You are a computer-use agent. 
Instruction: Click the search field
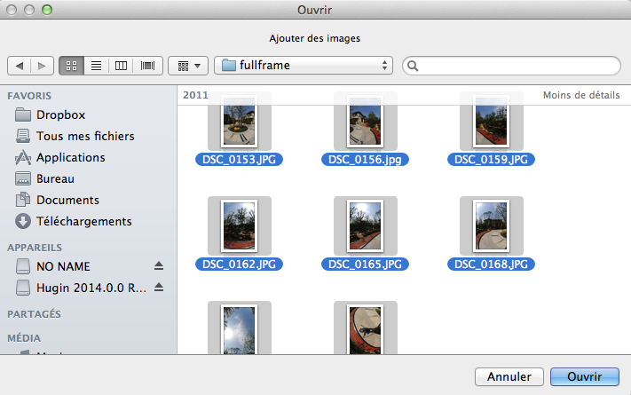(512, 66)
